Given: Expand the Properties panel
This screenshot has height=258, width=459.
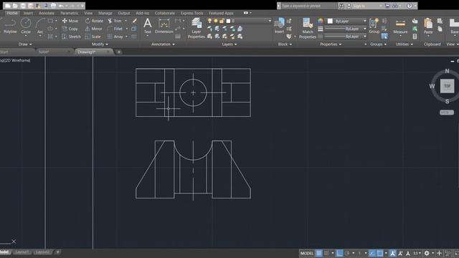Looking at the screenshot, I should 331,44.
